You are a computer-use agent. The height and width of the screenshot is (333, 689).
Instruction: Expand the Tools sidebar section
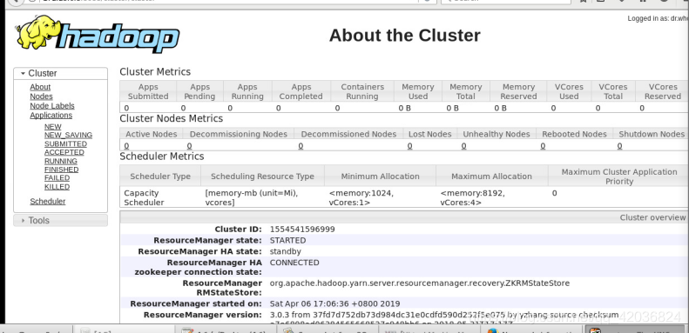pyautogui.click(x=61, y=220)
